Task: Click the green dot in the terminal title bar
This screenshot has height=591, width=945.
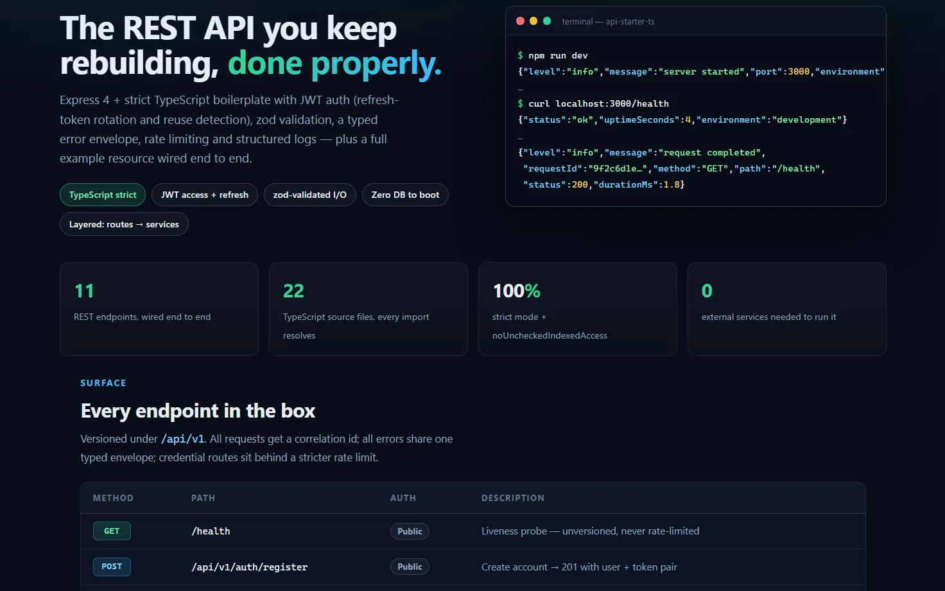Action: pos(547,21)
